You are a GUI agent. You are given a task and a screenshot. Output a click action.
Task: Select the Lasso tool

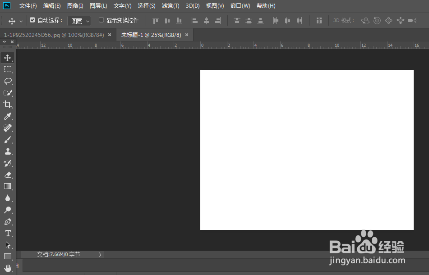coord(8,81)
